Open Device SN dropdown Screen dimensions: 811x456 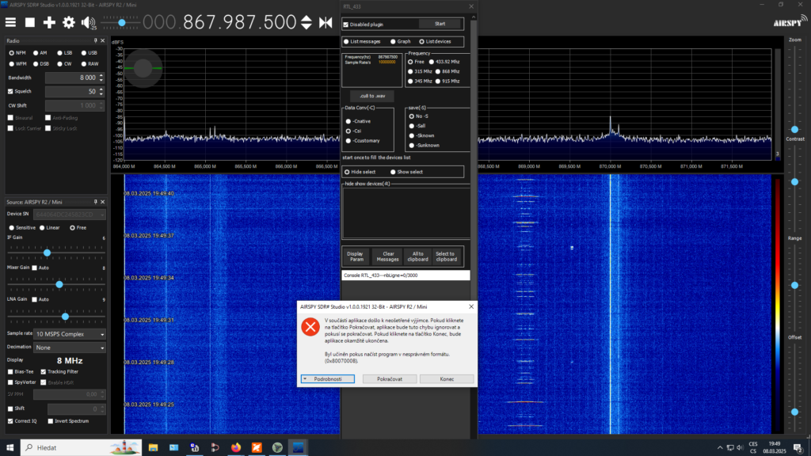70,214
